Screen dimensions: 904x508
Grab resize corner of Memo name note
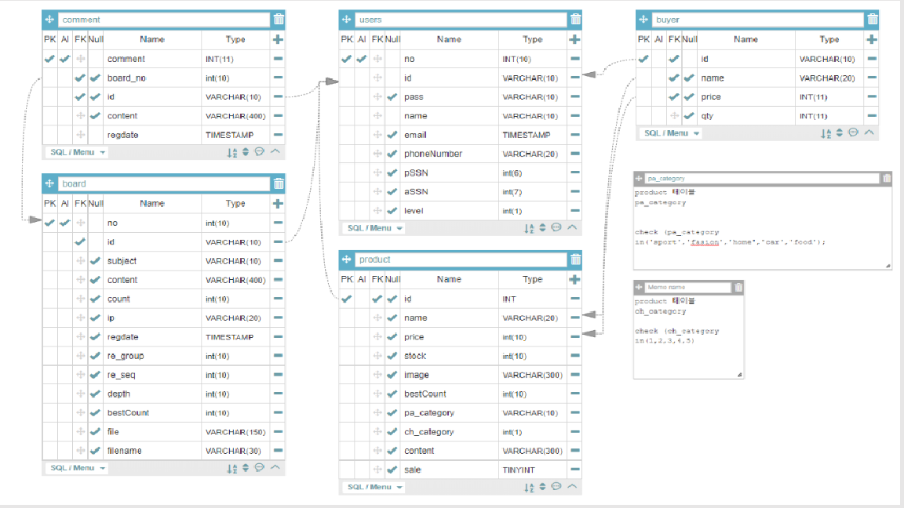click(x=740, y=375)
